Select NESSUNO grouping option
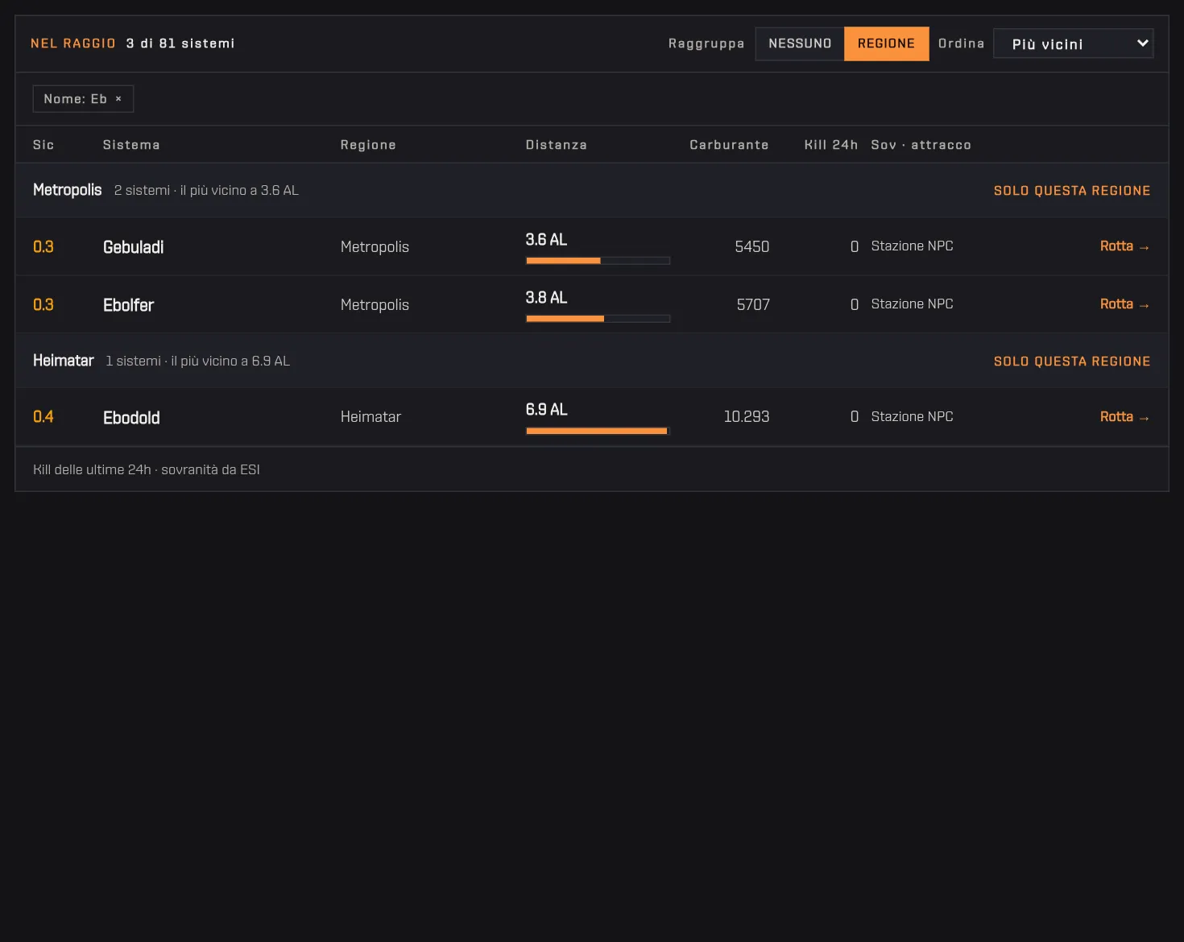 800,43
